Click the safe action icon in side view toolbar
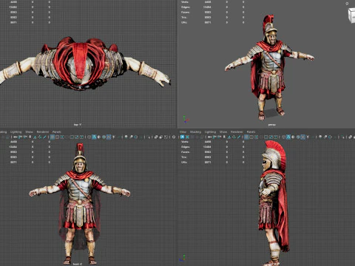This screenshot has width=355, height=266. tap(271, 137)
